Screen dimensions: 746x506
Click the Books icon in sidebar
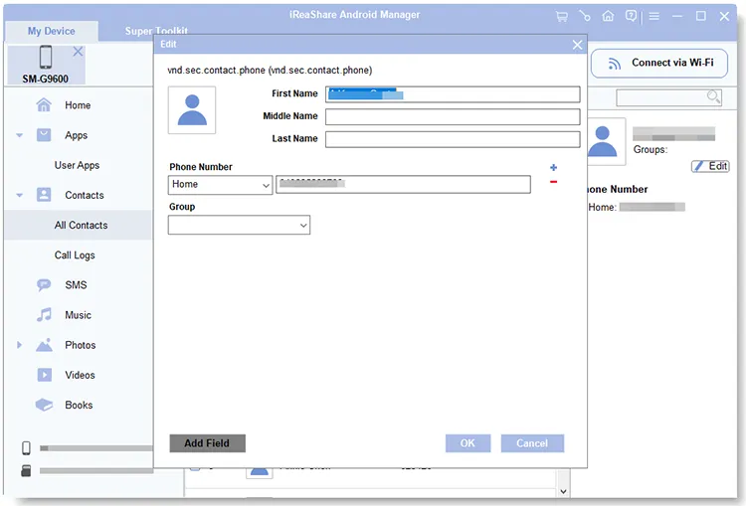44,405
